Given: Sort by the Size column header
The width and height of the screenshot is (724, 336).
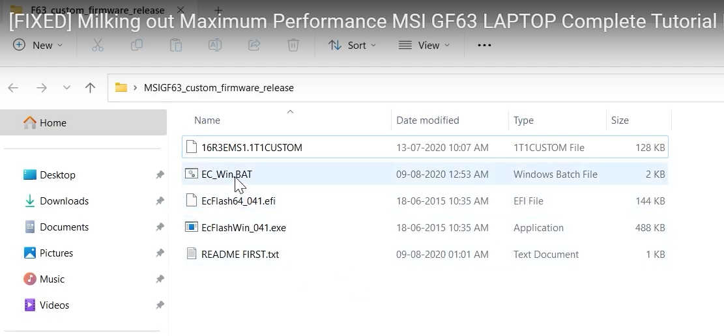Looking at the screenshot, I should (x=620, y=120).
